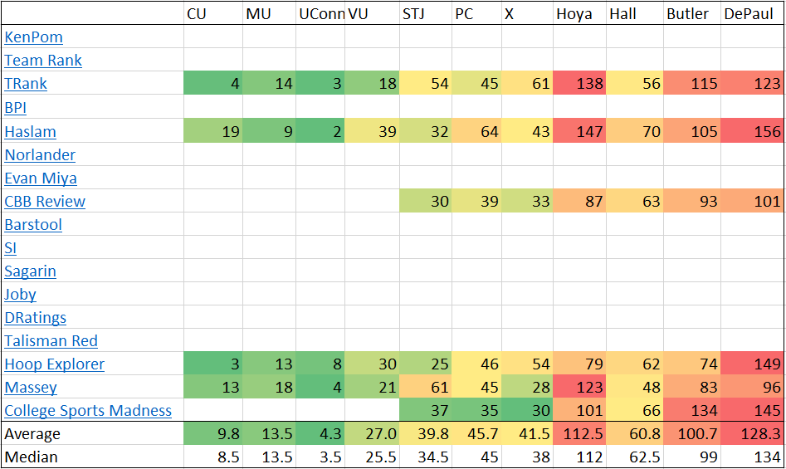786x469 pixels.
Task: Click the Hoop Explorer link
Action: pyautogui.click(x=55, y=364)
